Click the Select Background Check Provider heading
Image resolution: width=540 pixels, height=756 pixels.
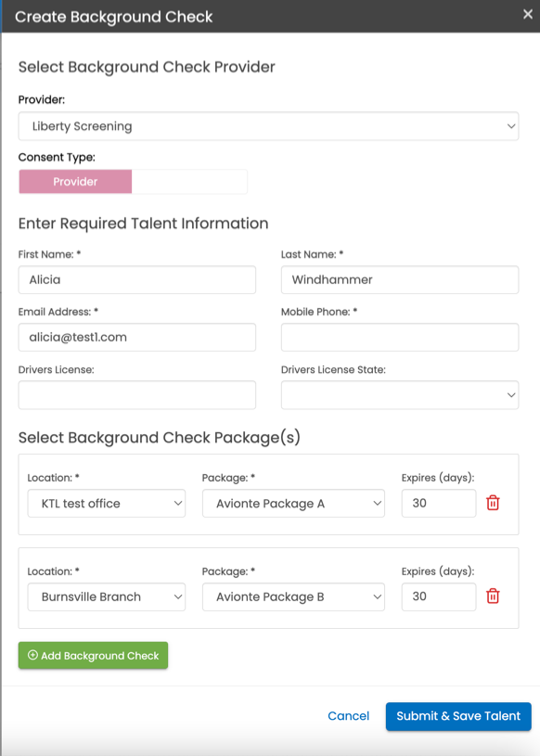[x=147, y=67]
